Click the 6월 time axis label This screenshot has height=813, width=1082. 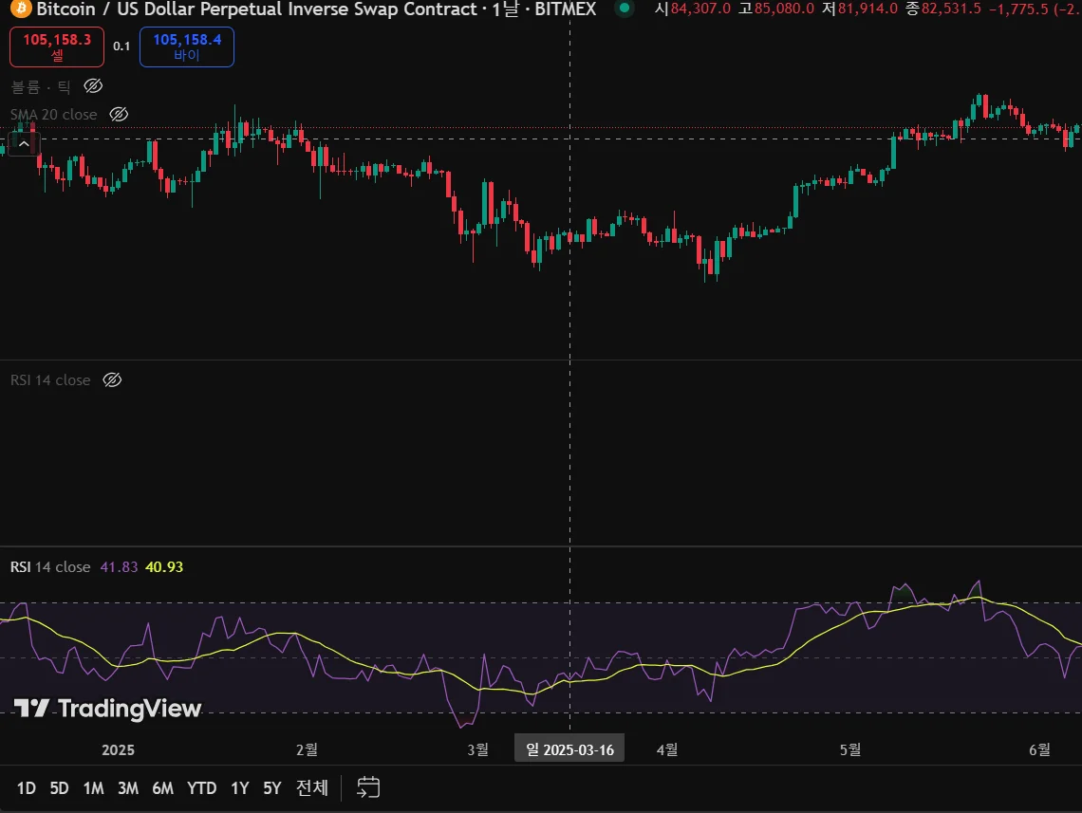pyautogui.click(x=1039, y=748)
